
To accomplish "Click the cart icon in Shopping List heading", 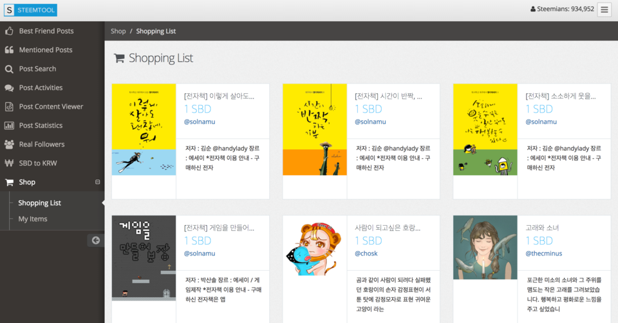I will click(119, 59).
